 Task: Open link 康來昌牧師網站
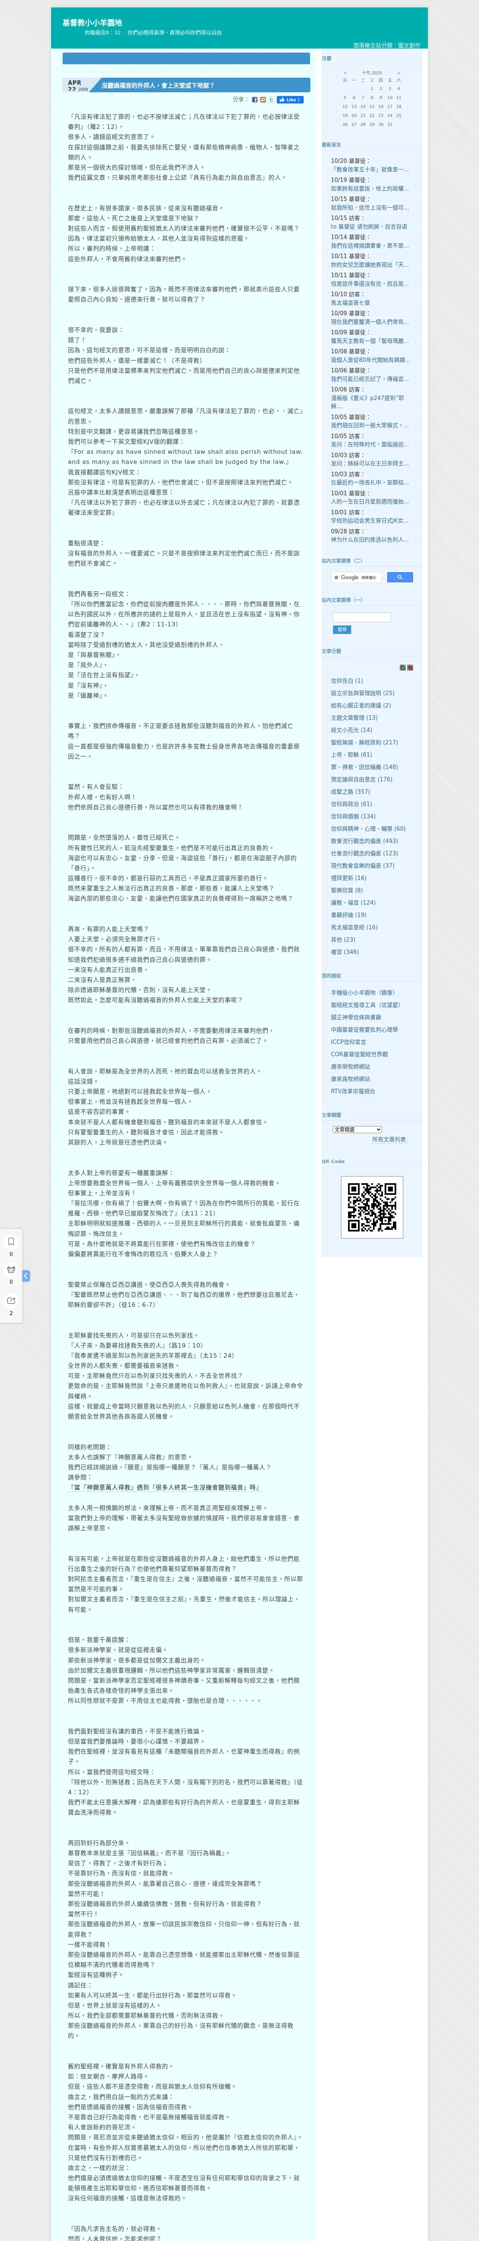tap(350, 1079)
